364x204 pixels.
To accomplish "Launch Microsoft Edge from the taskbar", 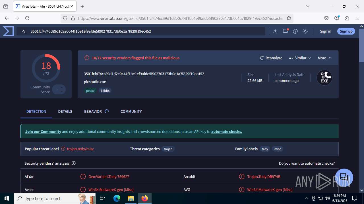I will (117, 198).
